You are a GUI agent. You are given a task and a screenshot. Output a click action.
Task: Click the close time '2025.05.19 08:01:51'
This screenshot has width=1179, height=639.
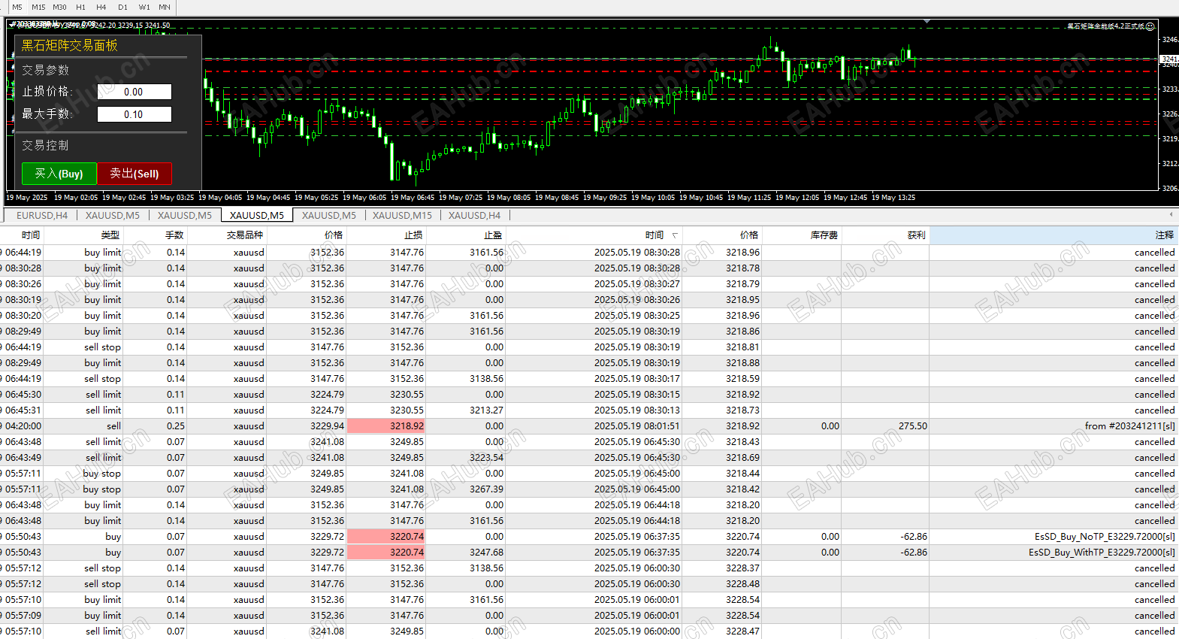coord(637,426)
